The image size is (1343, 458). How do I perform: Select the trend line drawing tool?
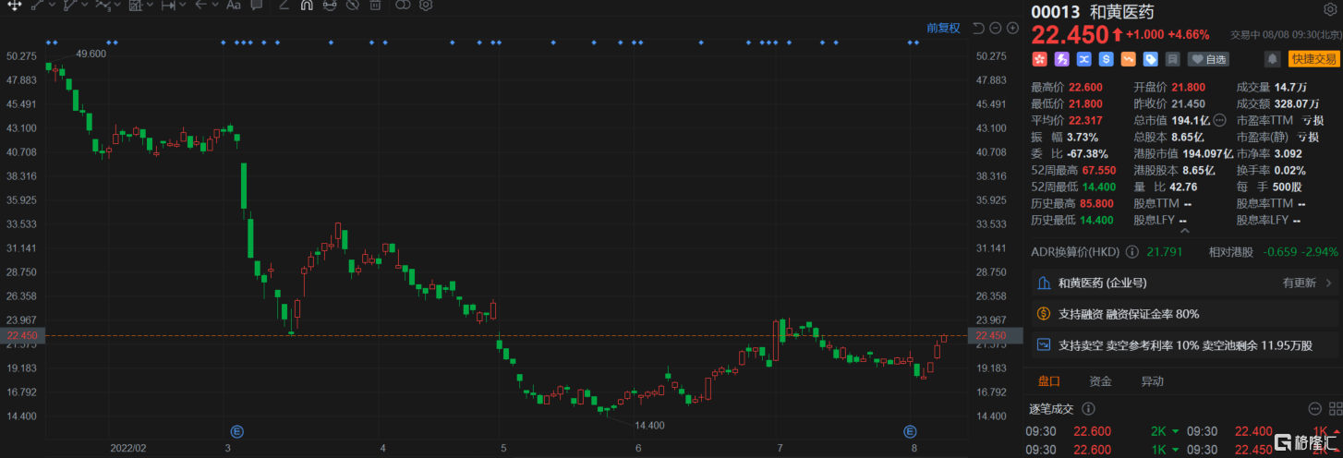click(x=37, y=5)
